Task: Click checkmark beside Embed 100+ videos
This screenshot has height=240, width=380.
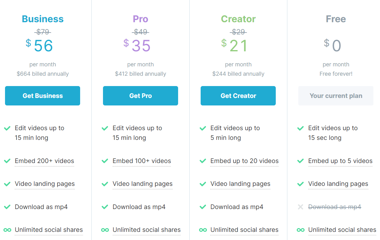Action: 105,161
